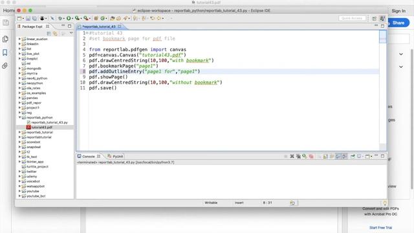Click Start Free Trial link in Acrobat
This screenshot has width=414, height=233.
(x=380, y=227)
